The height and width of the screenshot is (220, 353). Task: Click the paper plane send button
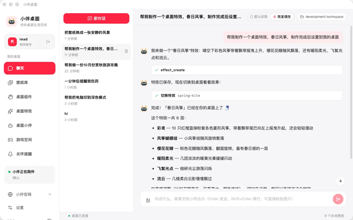(x=338, y=199)
